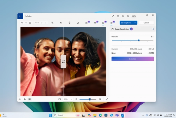Click the layers compare icon beside the eye
The height and width of the screenshot is (118, 176).
click(x=25, y=99)
